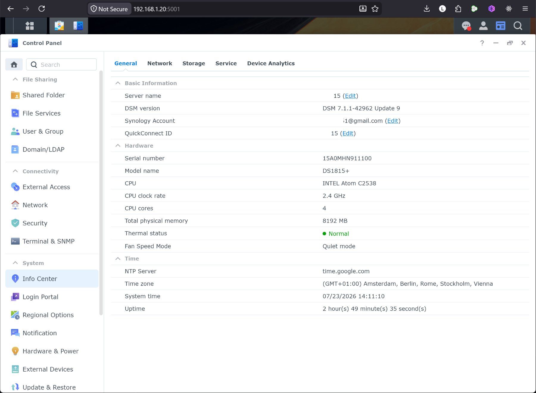Open the DSM Main Menu grid icon

[30, 26]
